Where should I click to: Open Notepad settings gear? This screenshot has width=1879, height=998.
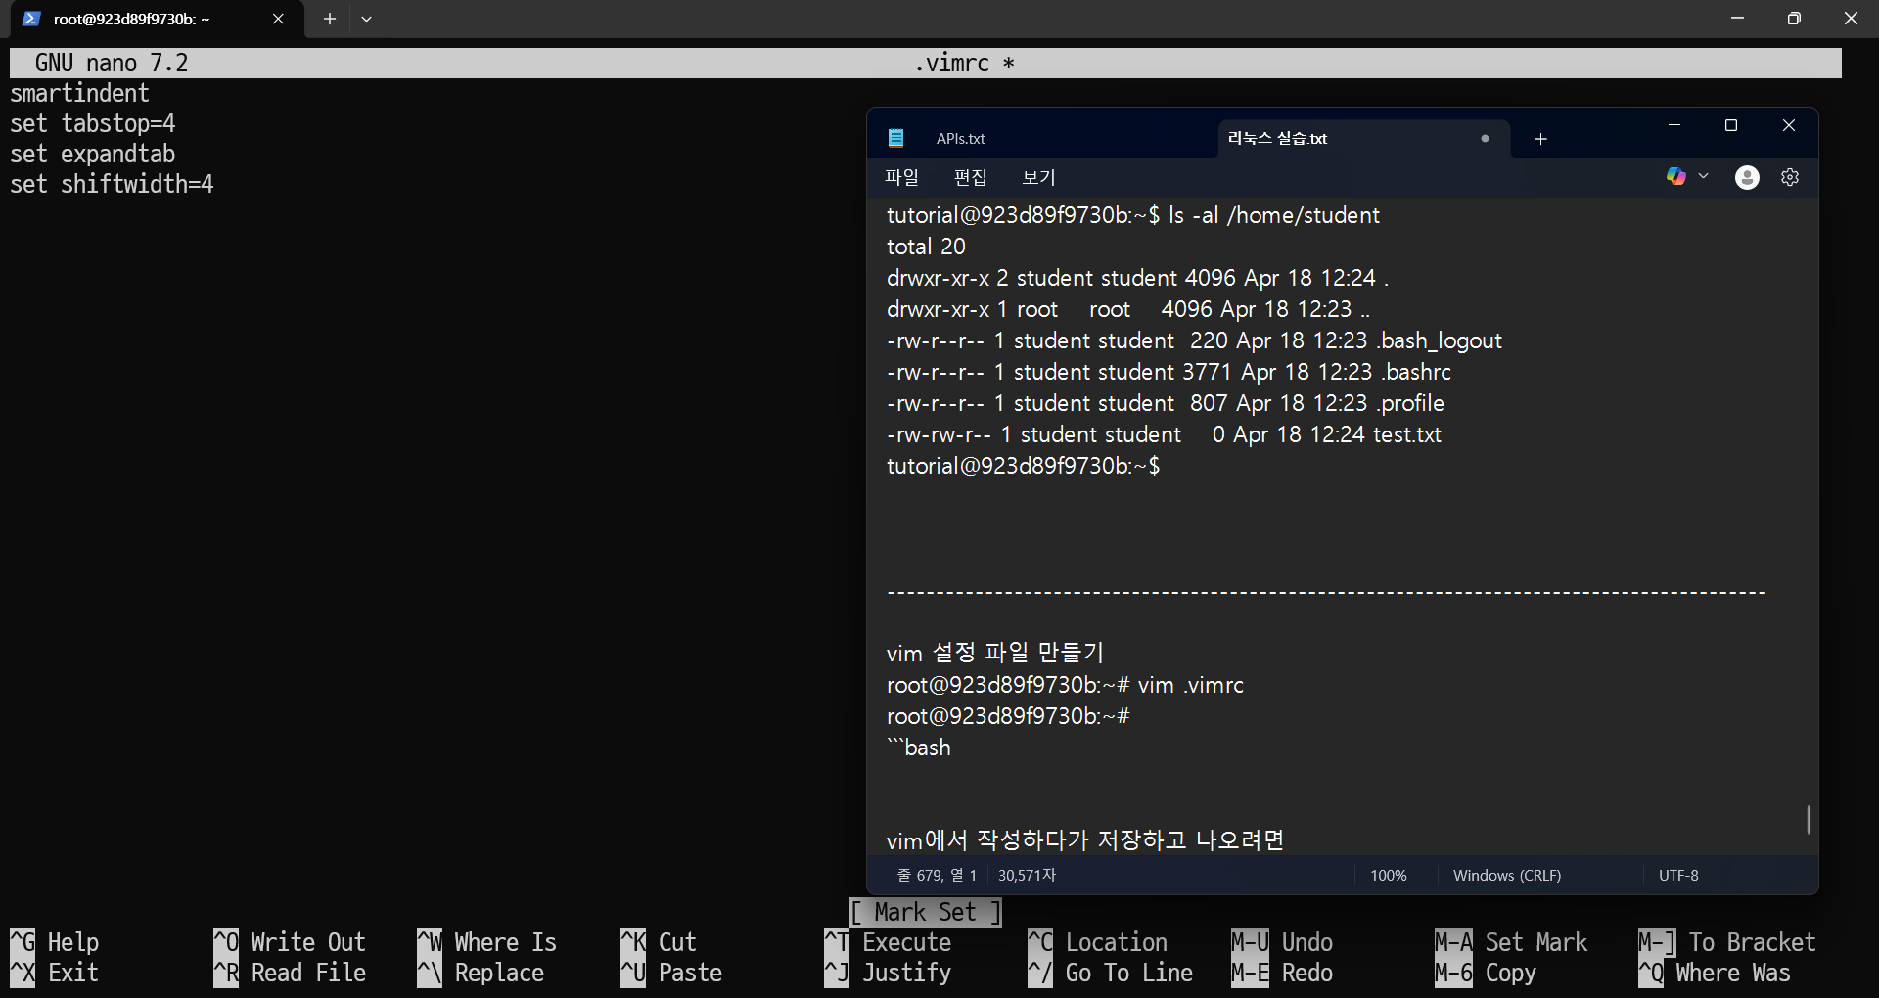click(x=1790, y=177)
